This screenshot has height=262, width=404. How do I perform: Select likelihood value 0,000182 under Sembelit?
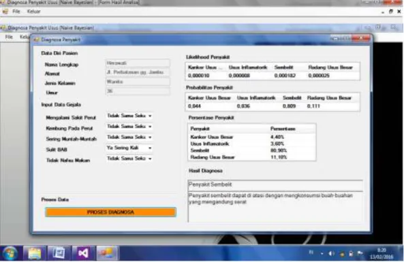[x=285, y=76]
